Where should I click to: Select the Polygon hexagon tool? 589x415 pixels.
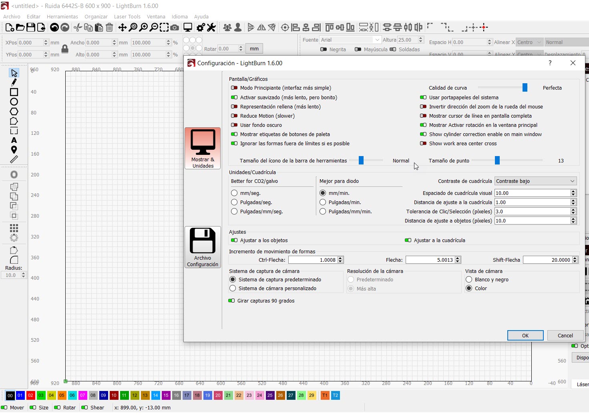(14, 111)
